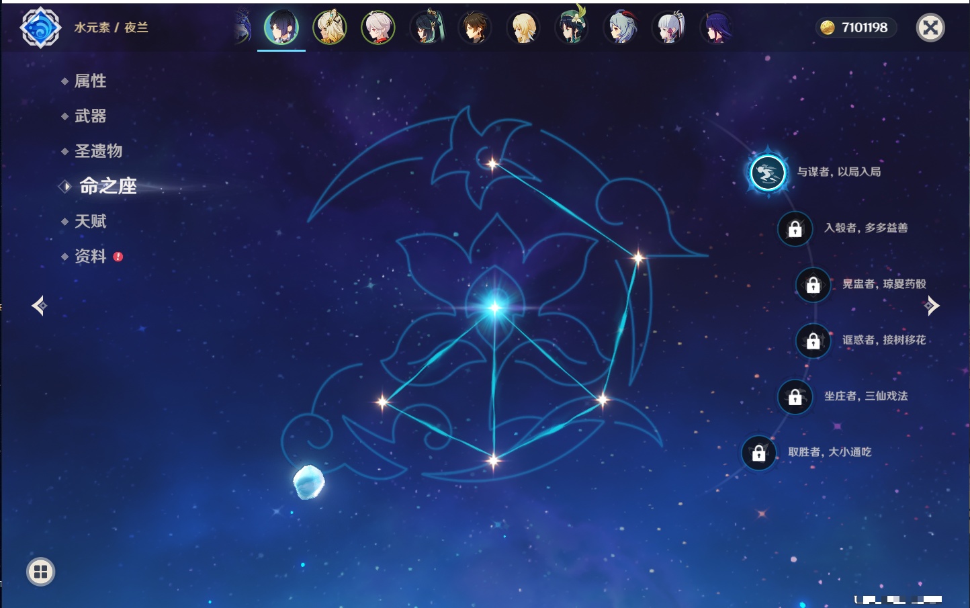Click the glowing central constellation star
The image size is (970, 608).
click(495, 308)
